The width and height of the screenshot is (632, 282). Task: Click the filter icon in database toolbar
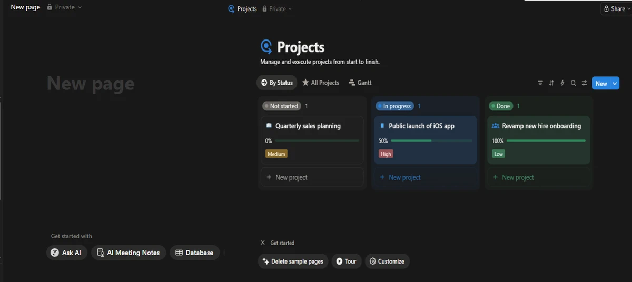coord(540,83)
